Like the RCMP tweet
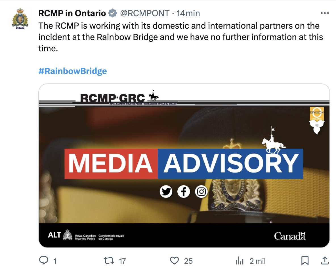The image size is (336, 273). click(175, 261)
